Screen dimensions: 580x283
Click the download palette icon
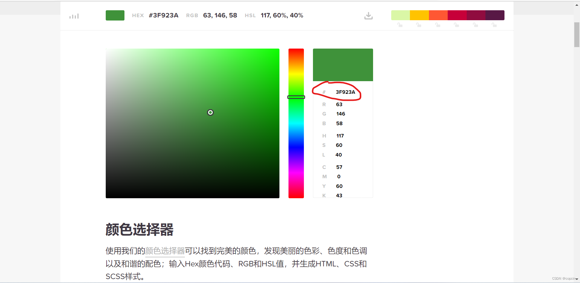tap(368, 15)
